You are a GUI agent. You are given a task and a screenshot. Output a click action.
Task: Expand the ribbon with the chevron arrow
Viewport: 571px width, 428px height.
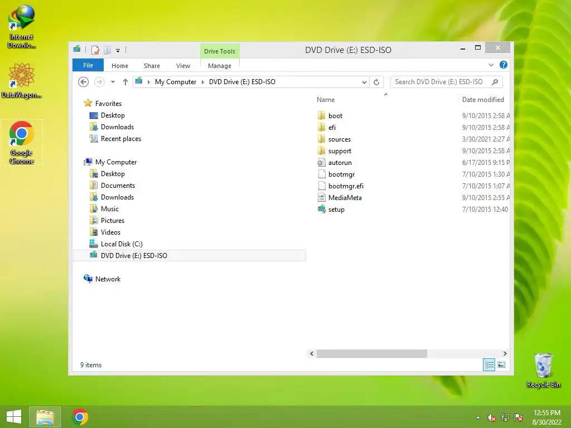coord(491,65)
